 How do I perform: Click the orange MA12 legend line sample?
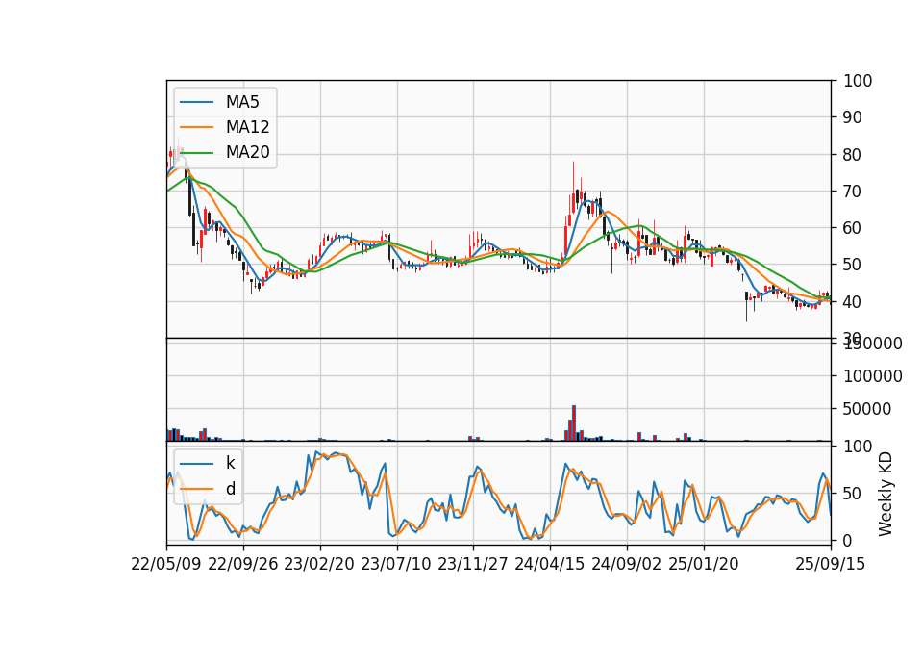(x=196, y=127)
